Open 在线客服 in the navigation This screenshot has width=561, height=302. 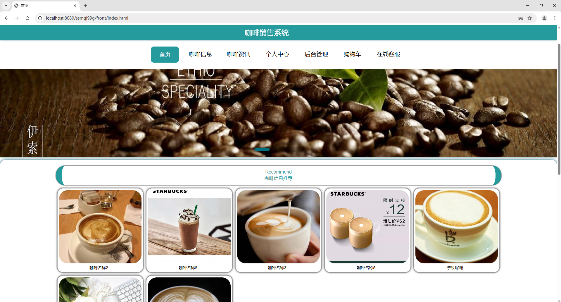click(388, 54)
